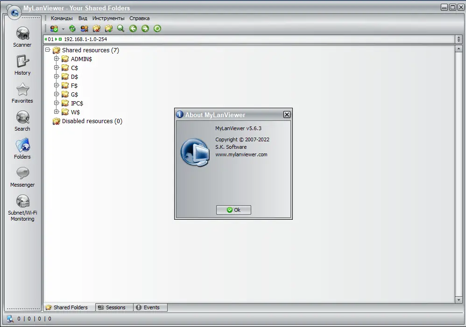Click the green forward arrow toolbar button
466x327 pixels.
click(145, 28)
